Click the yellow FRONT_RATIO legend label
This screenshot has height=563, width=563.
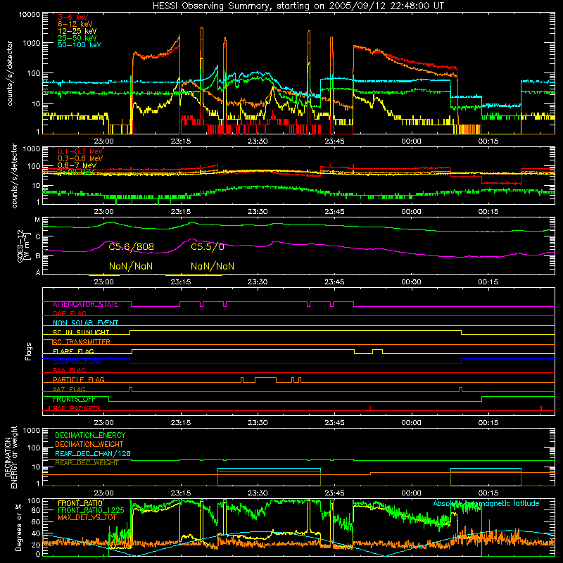click(80, 503)
